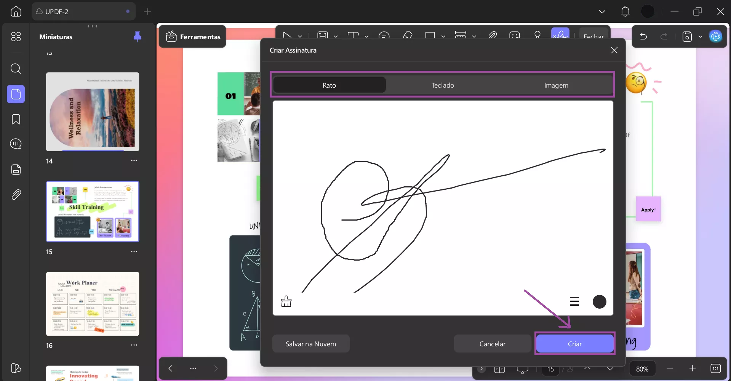This screenshot has width=731, height=381.
Task: Switch to two-page reading view
Action: coord(499,369)
